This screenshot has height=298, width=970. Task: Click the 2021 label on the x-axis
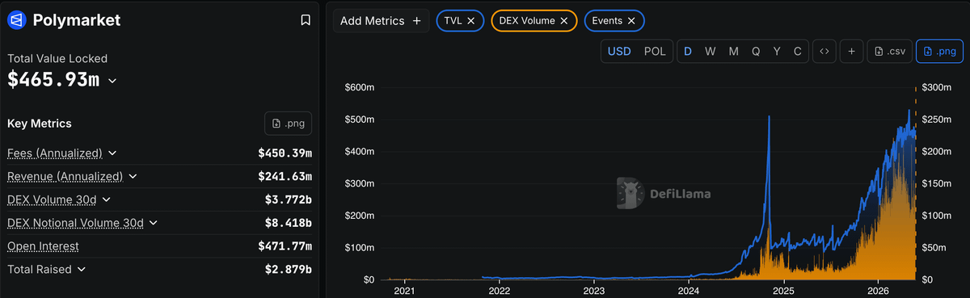[x=404, y=291]
